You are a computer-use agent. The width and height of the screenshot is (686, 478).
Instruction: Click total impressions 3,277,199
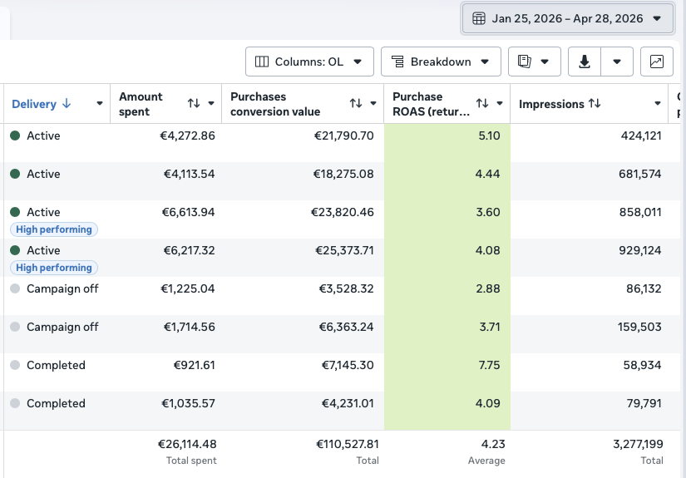pyautogui.click(x=638, y=444)
